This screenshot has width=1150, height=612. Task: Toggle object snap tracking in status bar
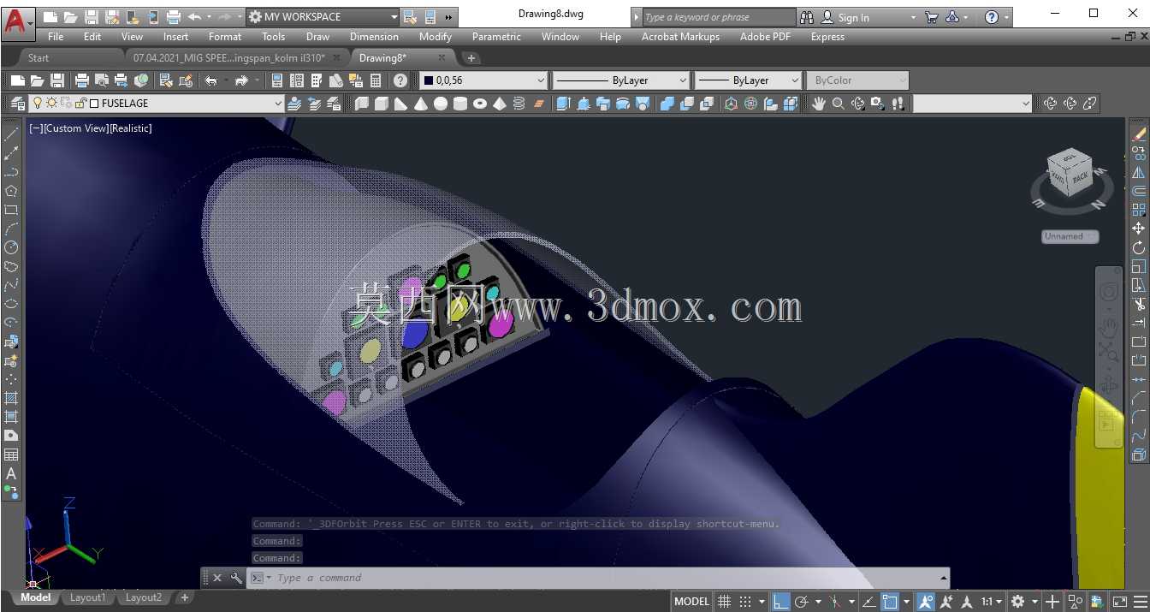(x=868, y=602)
